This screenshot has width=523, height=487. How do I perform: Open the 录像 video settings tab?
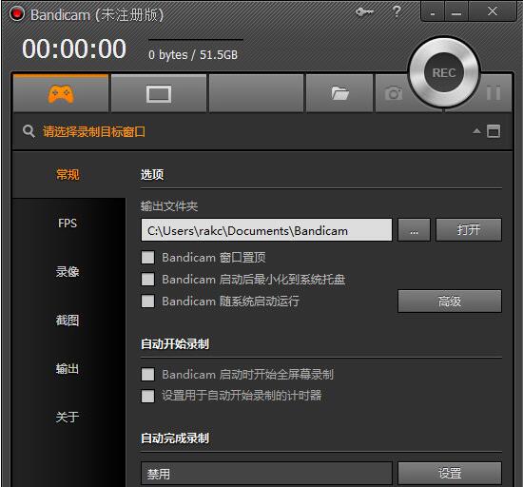click(68, 271)
